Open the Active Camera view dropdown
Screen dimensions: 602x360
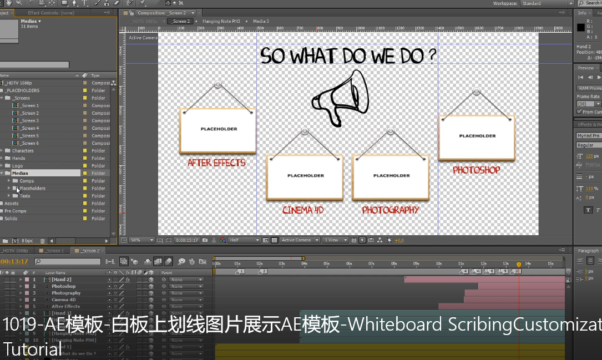pyautogui.click(x=300, y=240)
